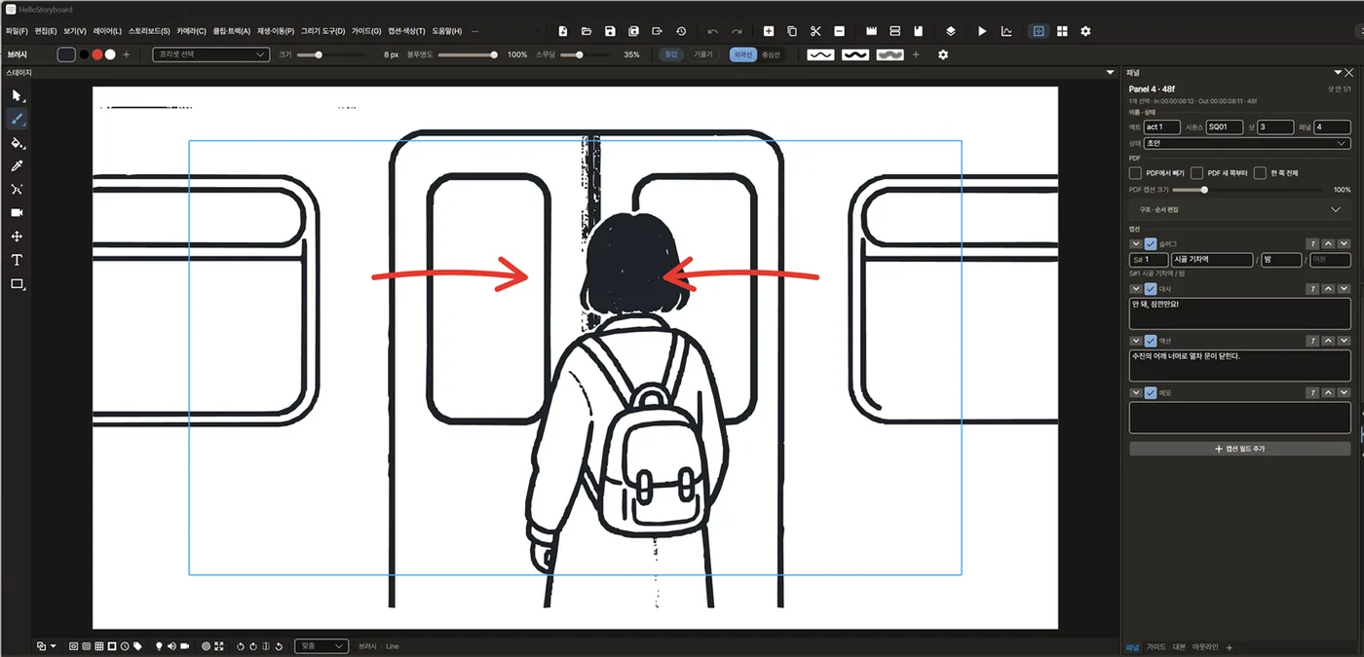1364x657 pixels.
Task: Open the '맞춤' zoom dropdown
Action: pyautogui.click(x=322, y=646)
